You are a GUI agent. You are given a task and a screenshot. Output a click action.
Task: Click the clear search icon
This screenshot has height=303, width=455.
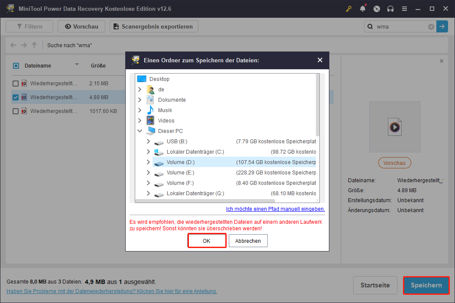coord(431,27)
